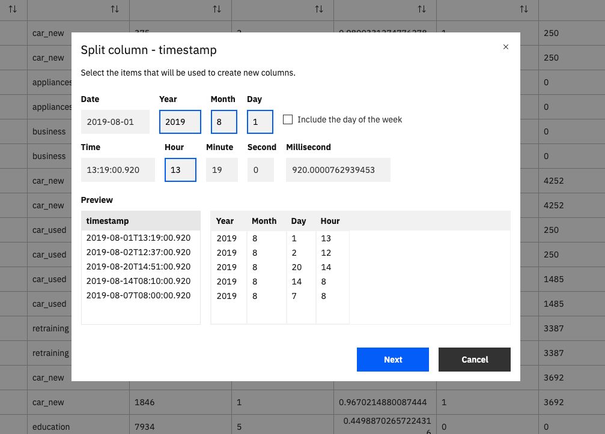Click the 0.9670214880087444 cell
605x434 pixels.
tap(385, 402)
